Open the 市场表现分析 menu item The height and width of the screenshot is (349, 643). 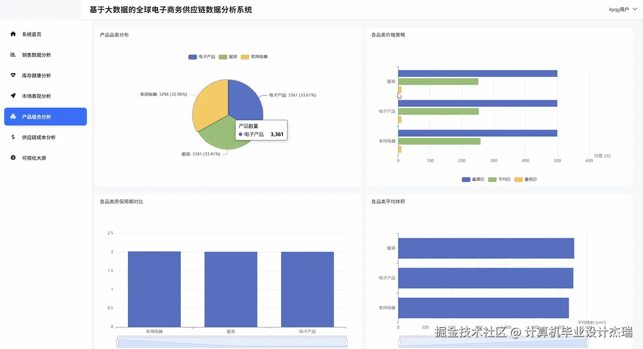tap(45, 96)
